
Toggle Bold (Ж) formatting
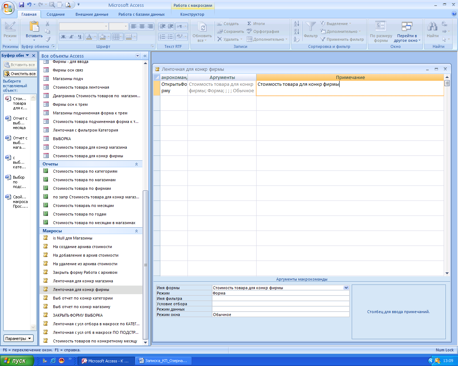(x=63, y=37)
